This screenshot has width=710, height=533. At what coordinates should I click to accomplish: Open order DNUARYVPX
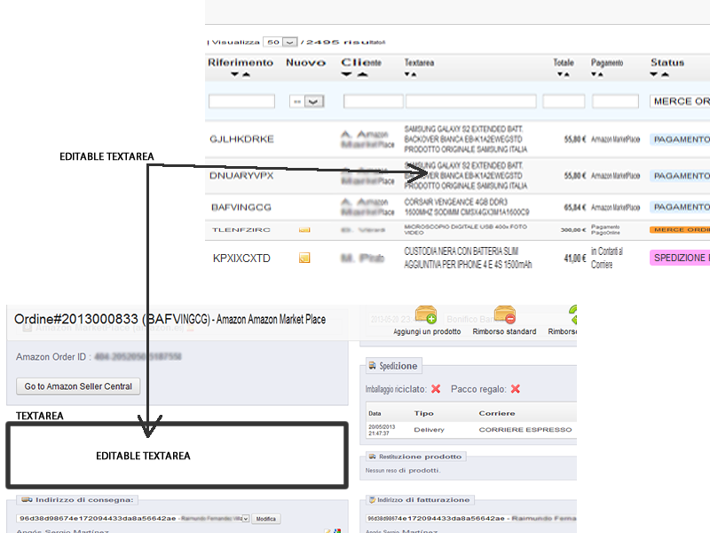pos(241,176)
